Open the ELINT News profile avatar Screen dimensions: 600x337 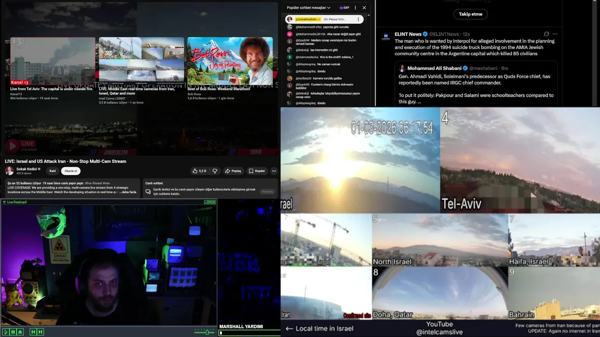click(386, 37)
